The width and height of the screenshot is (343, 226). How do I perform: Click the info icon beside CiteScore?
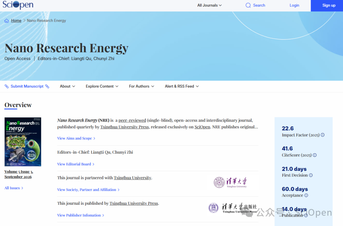314,155
